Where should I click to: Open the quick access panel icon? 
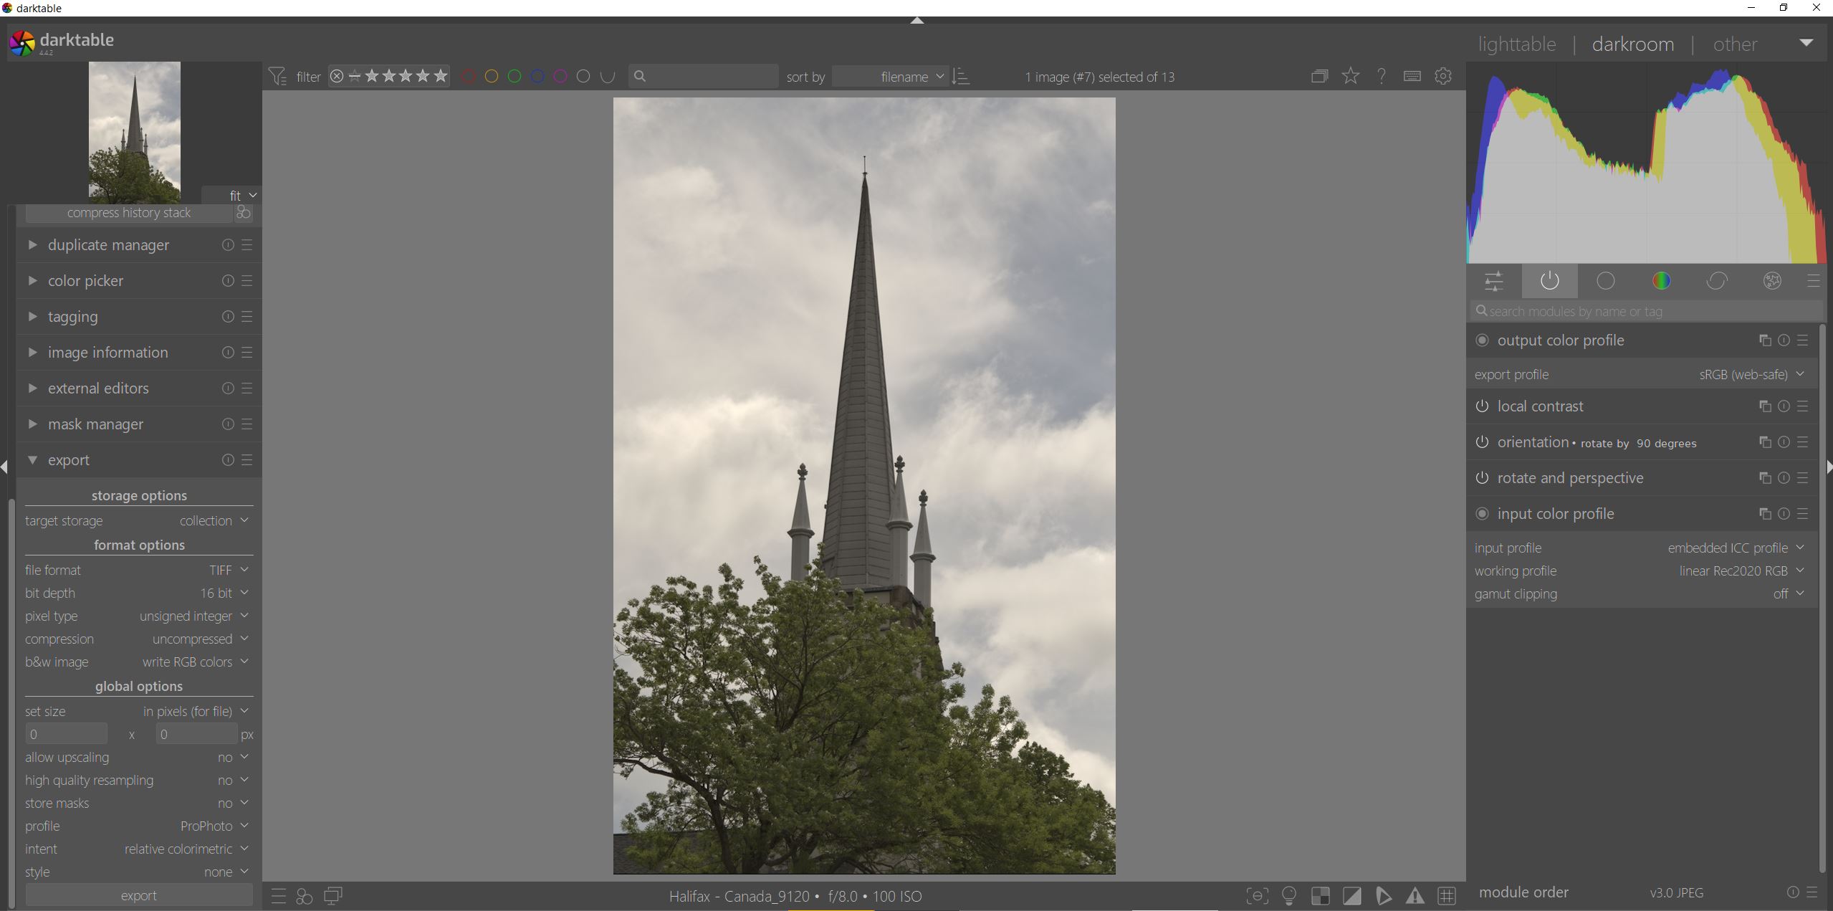pos(1494,281)
